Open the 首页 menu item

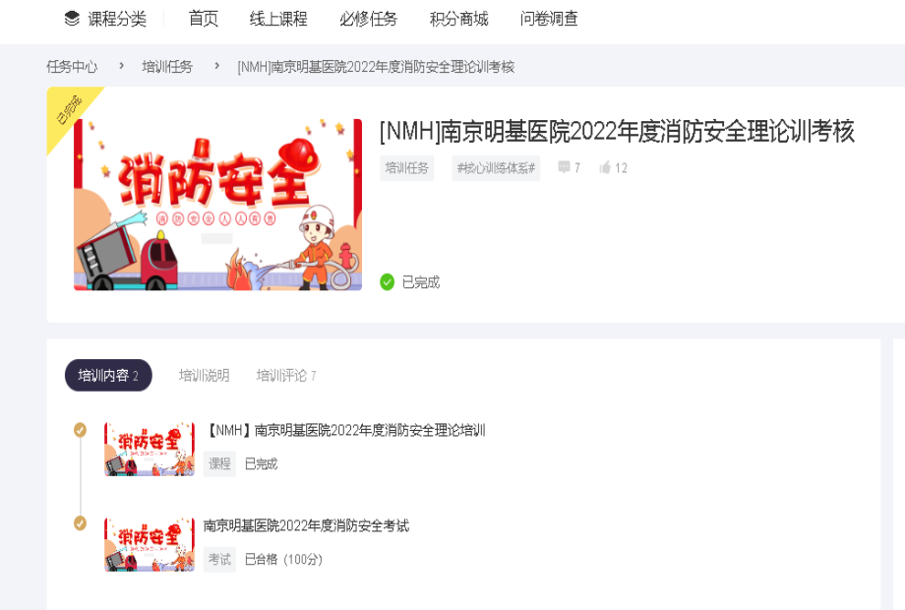tap(204, 19)
